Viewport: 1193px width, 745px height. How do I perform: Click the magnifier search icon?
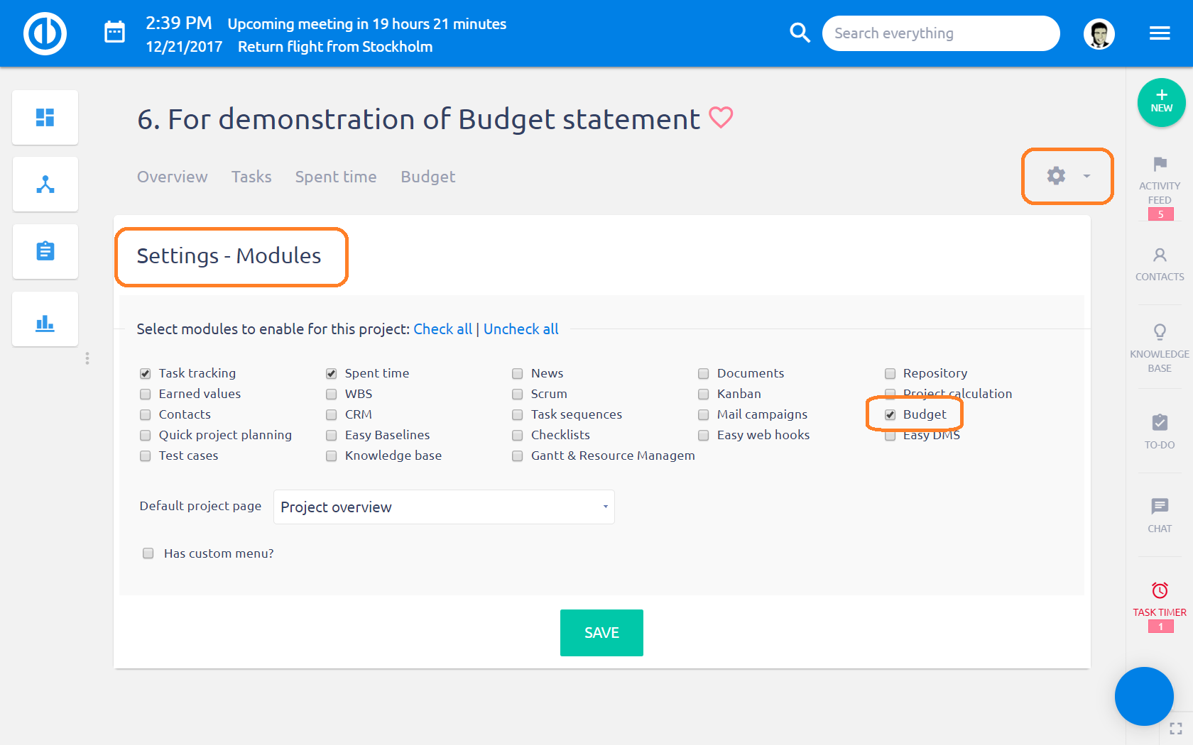800,33
